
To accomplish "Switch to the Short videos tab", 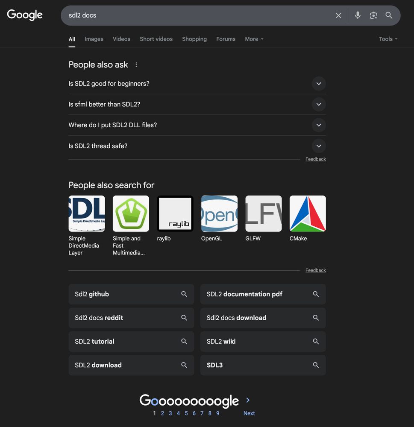I will point(156,39).
